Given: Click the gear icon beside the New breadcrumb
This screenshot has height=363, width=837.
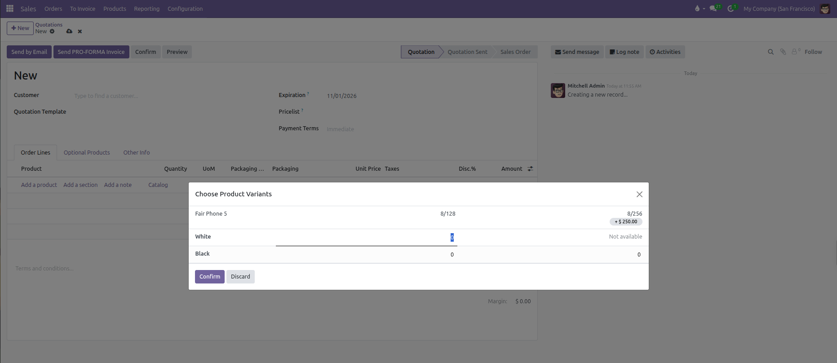Looking at the screenshot, I should click(52, 31).
